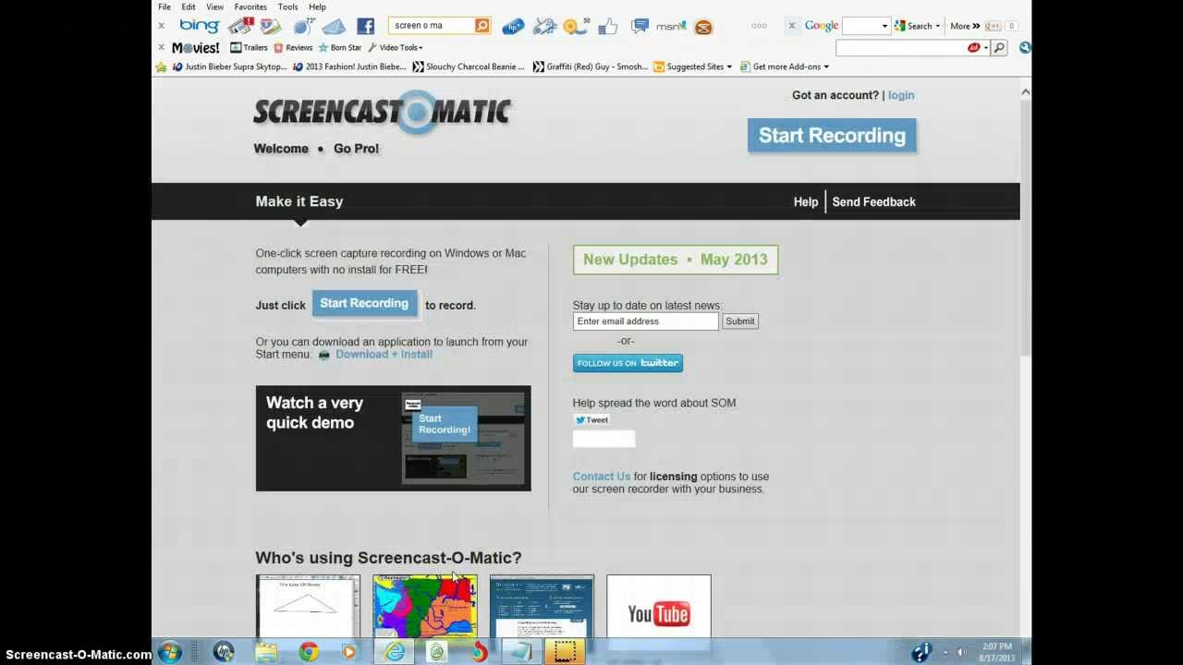This screenshot has height=665, width=1183.
Task: Click the Facebook toolbar icon
Action: pyautogui.click(x=365, y=26)
